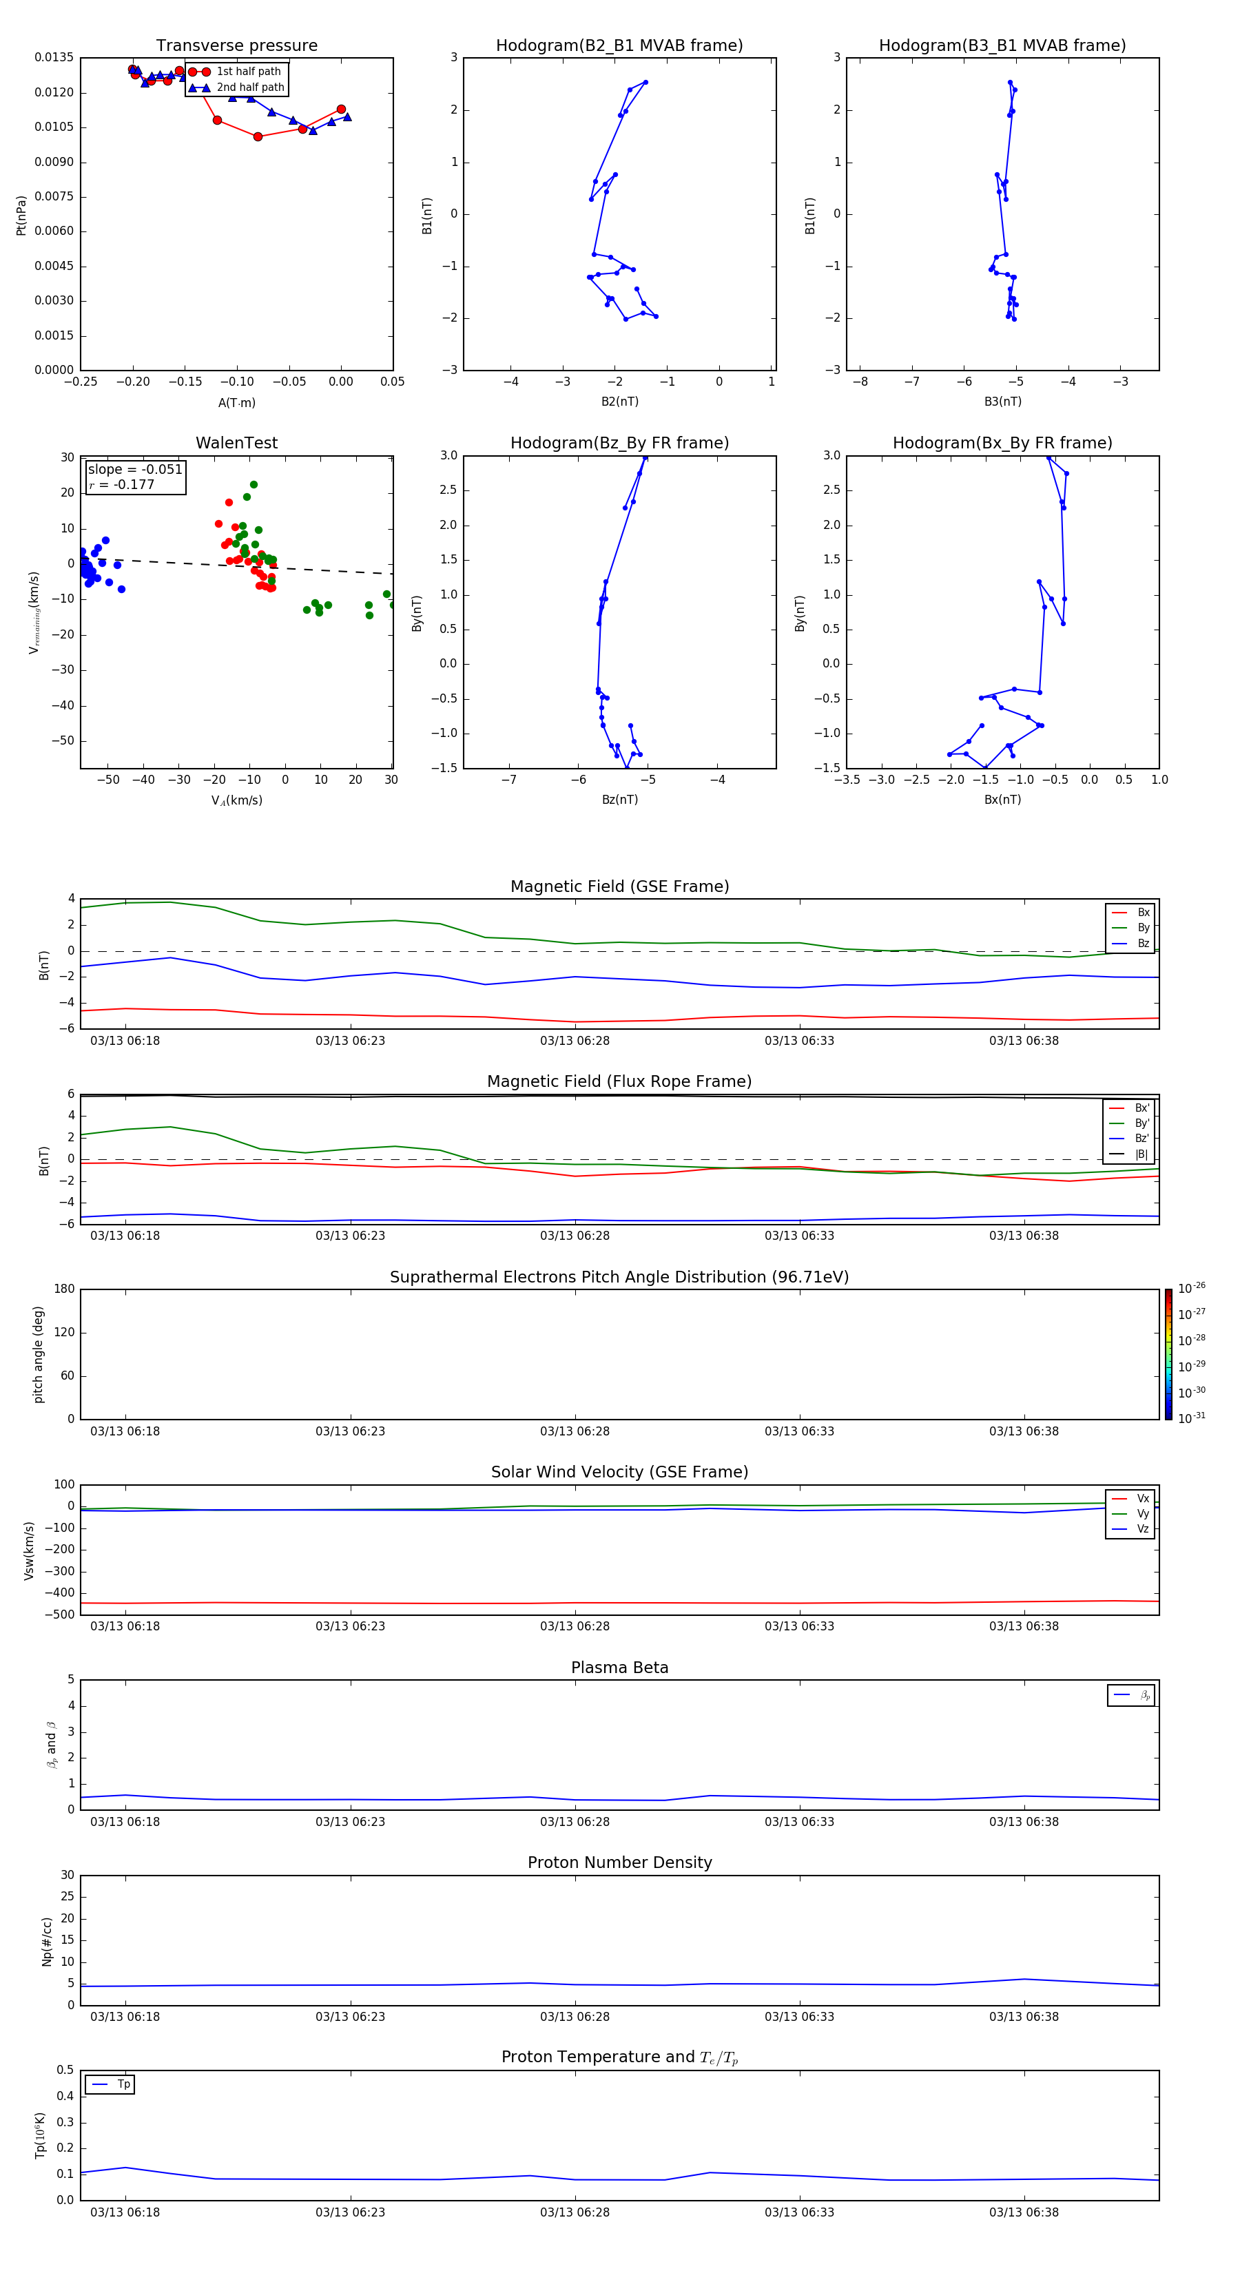The width and height of the screenshot is (1240, 2273).
Task: Select the Vx entry in velocity legend
Action: tap(1131, 1498)
